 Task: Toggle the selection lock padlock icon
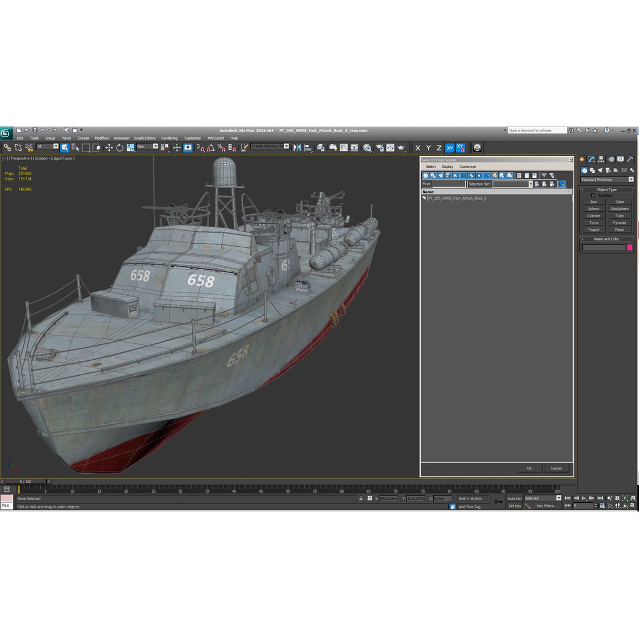tap(361, 498)
